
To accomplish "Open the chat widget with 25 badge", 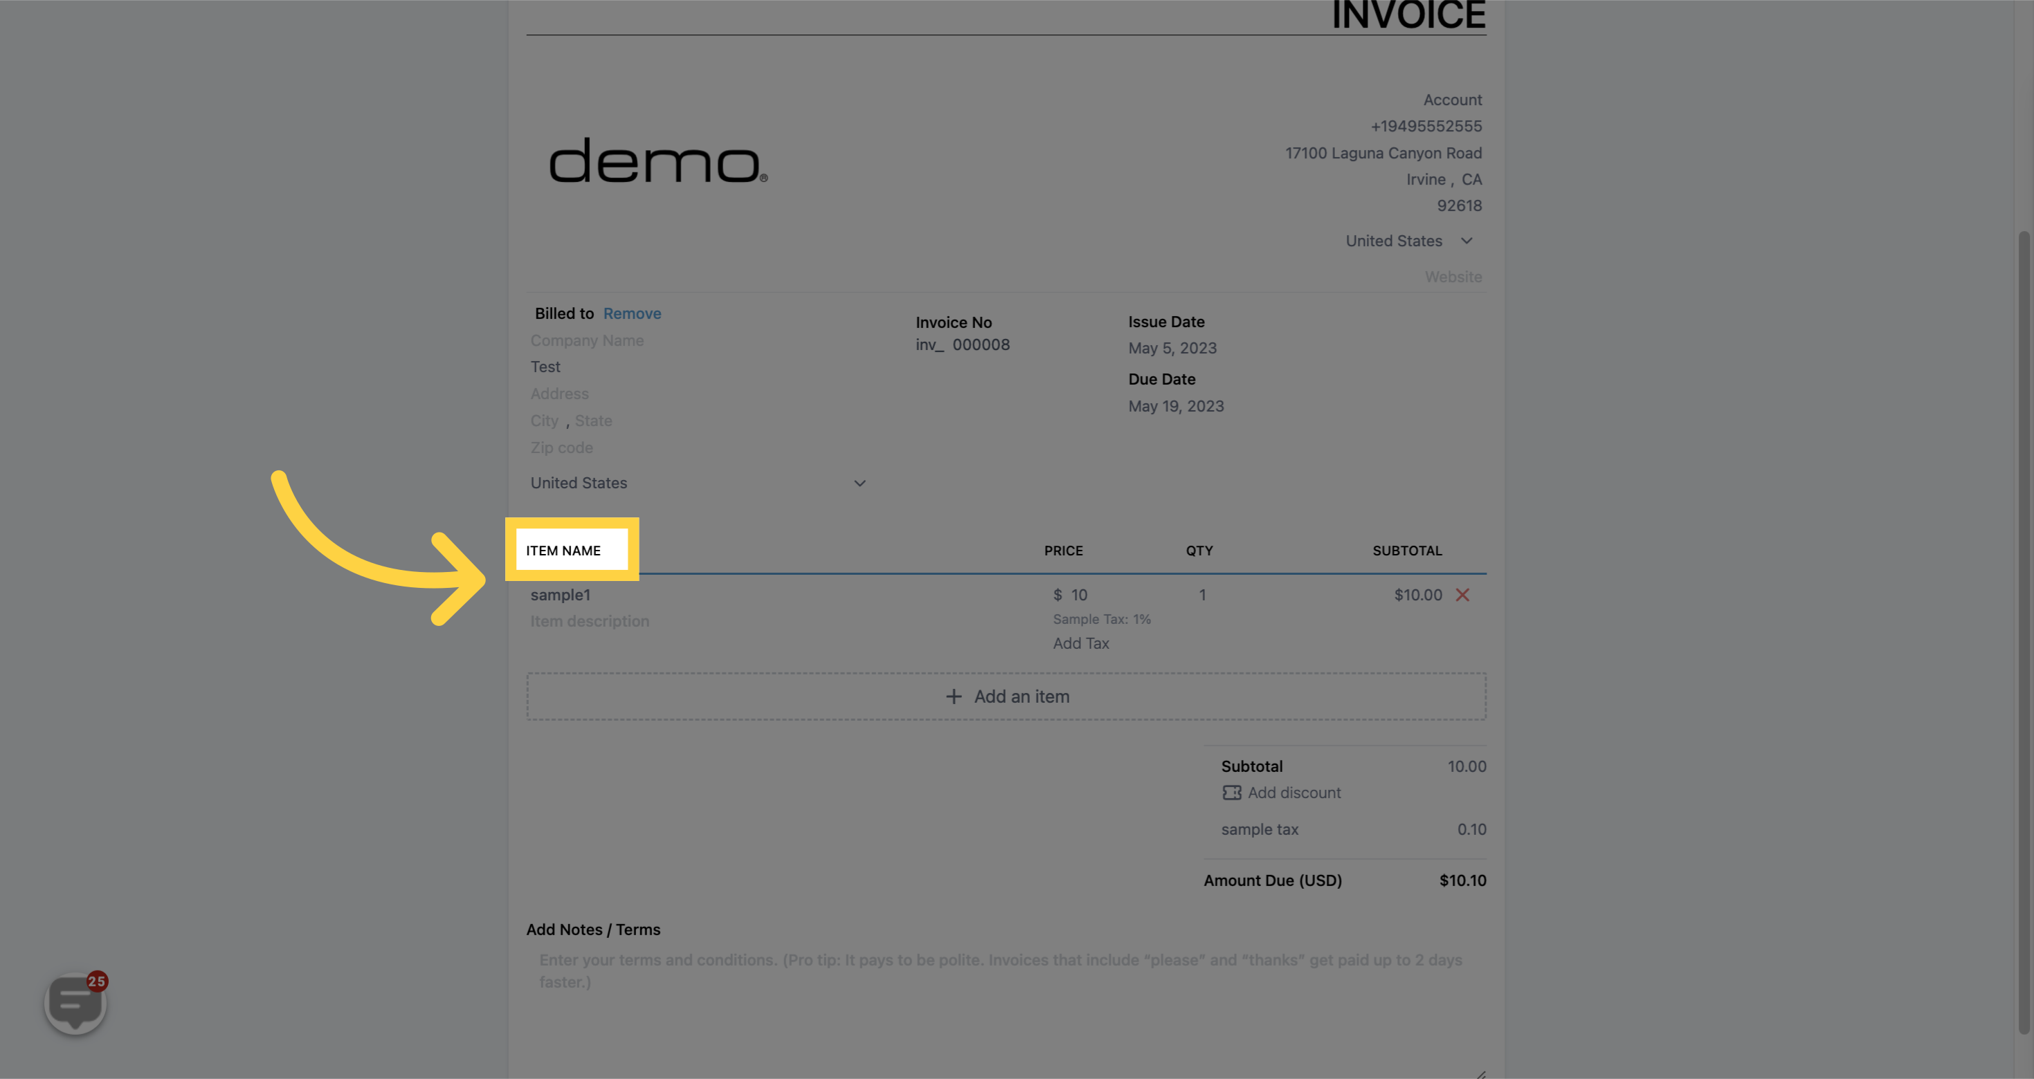I will pyautogui.click(x=75, y=1003).
